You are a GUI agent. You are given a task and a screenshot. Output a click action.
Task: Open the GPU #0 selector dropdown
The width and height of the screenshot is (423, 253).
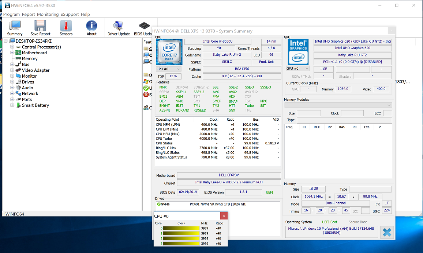(297, 69)
